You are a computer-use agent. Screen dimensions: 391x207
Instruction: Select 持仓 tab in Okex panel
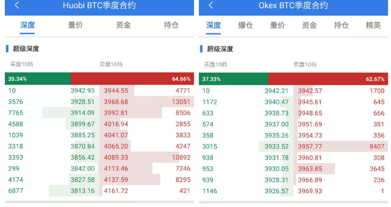(341, 26)
